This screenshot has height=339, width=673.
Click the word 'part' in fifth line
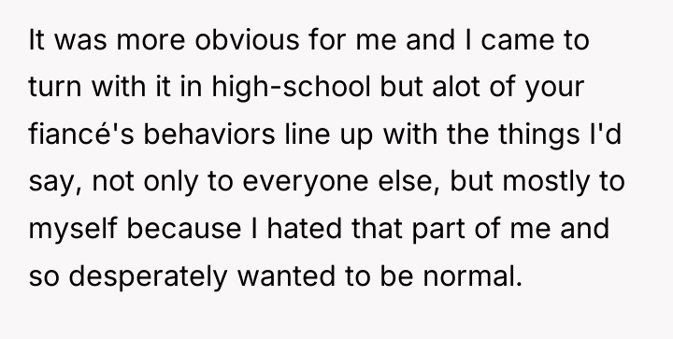pyautogui.click(x=438, y=230)
